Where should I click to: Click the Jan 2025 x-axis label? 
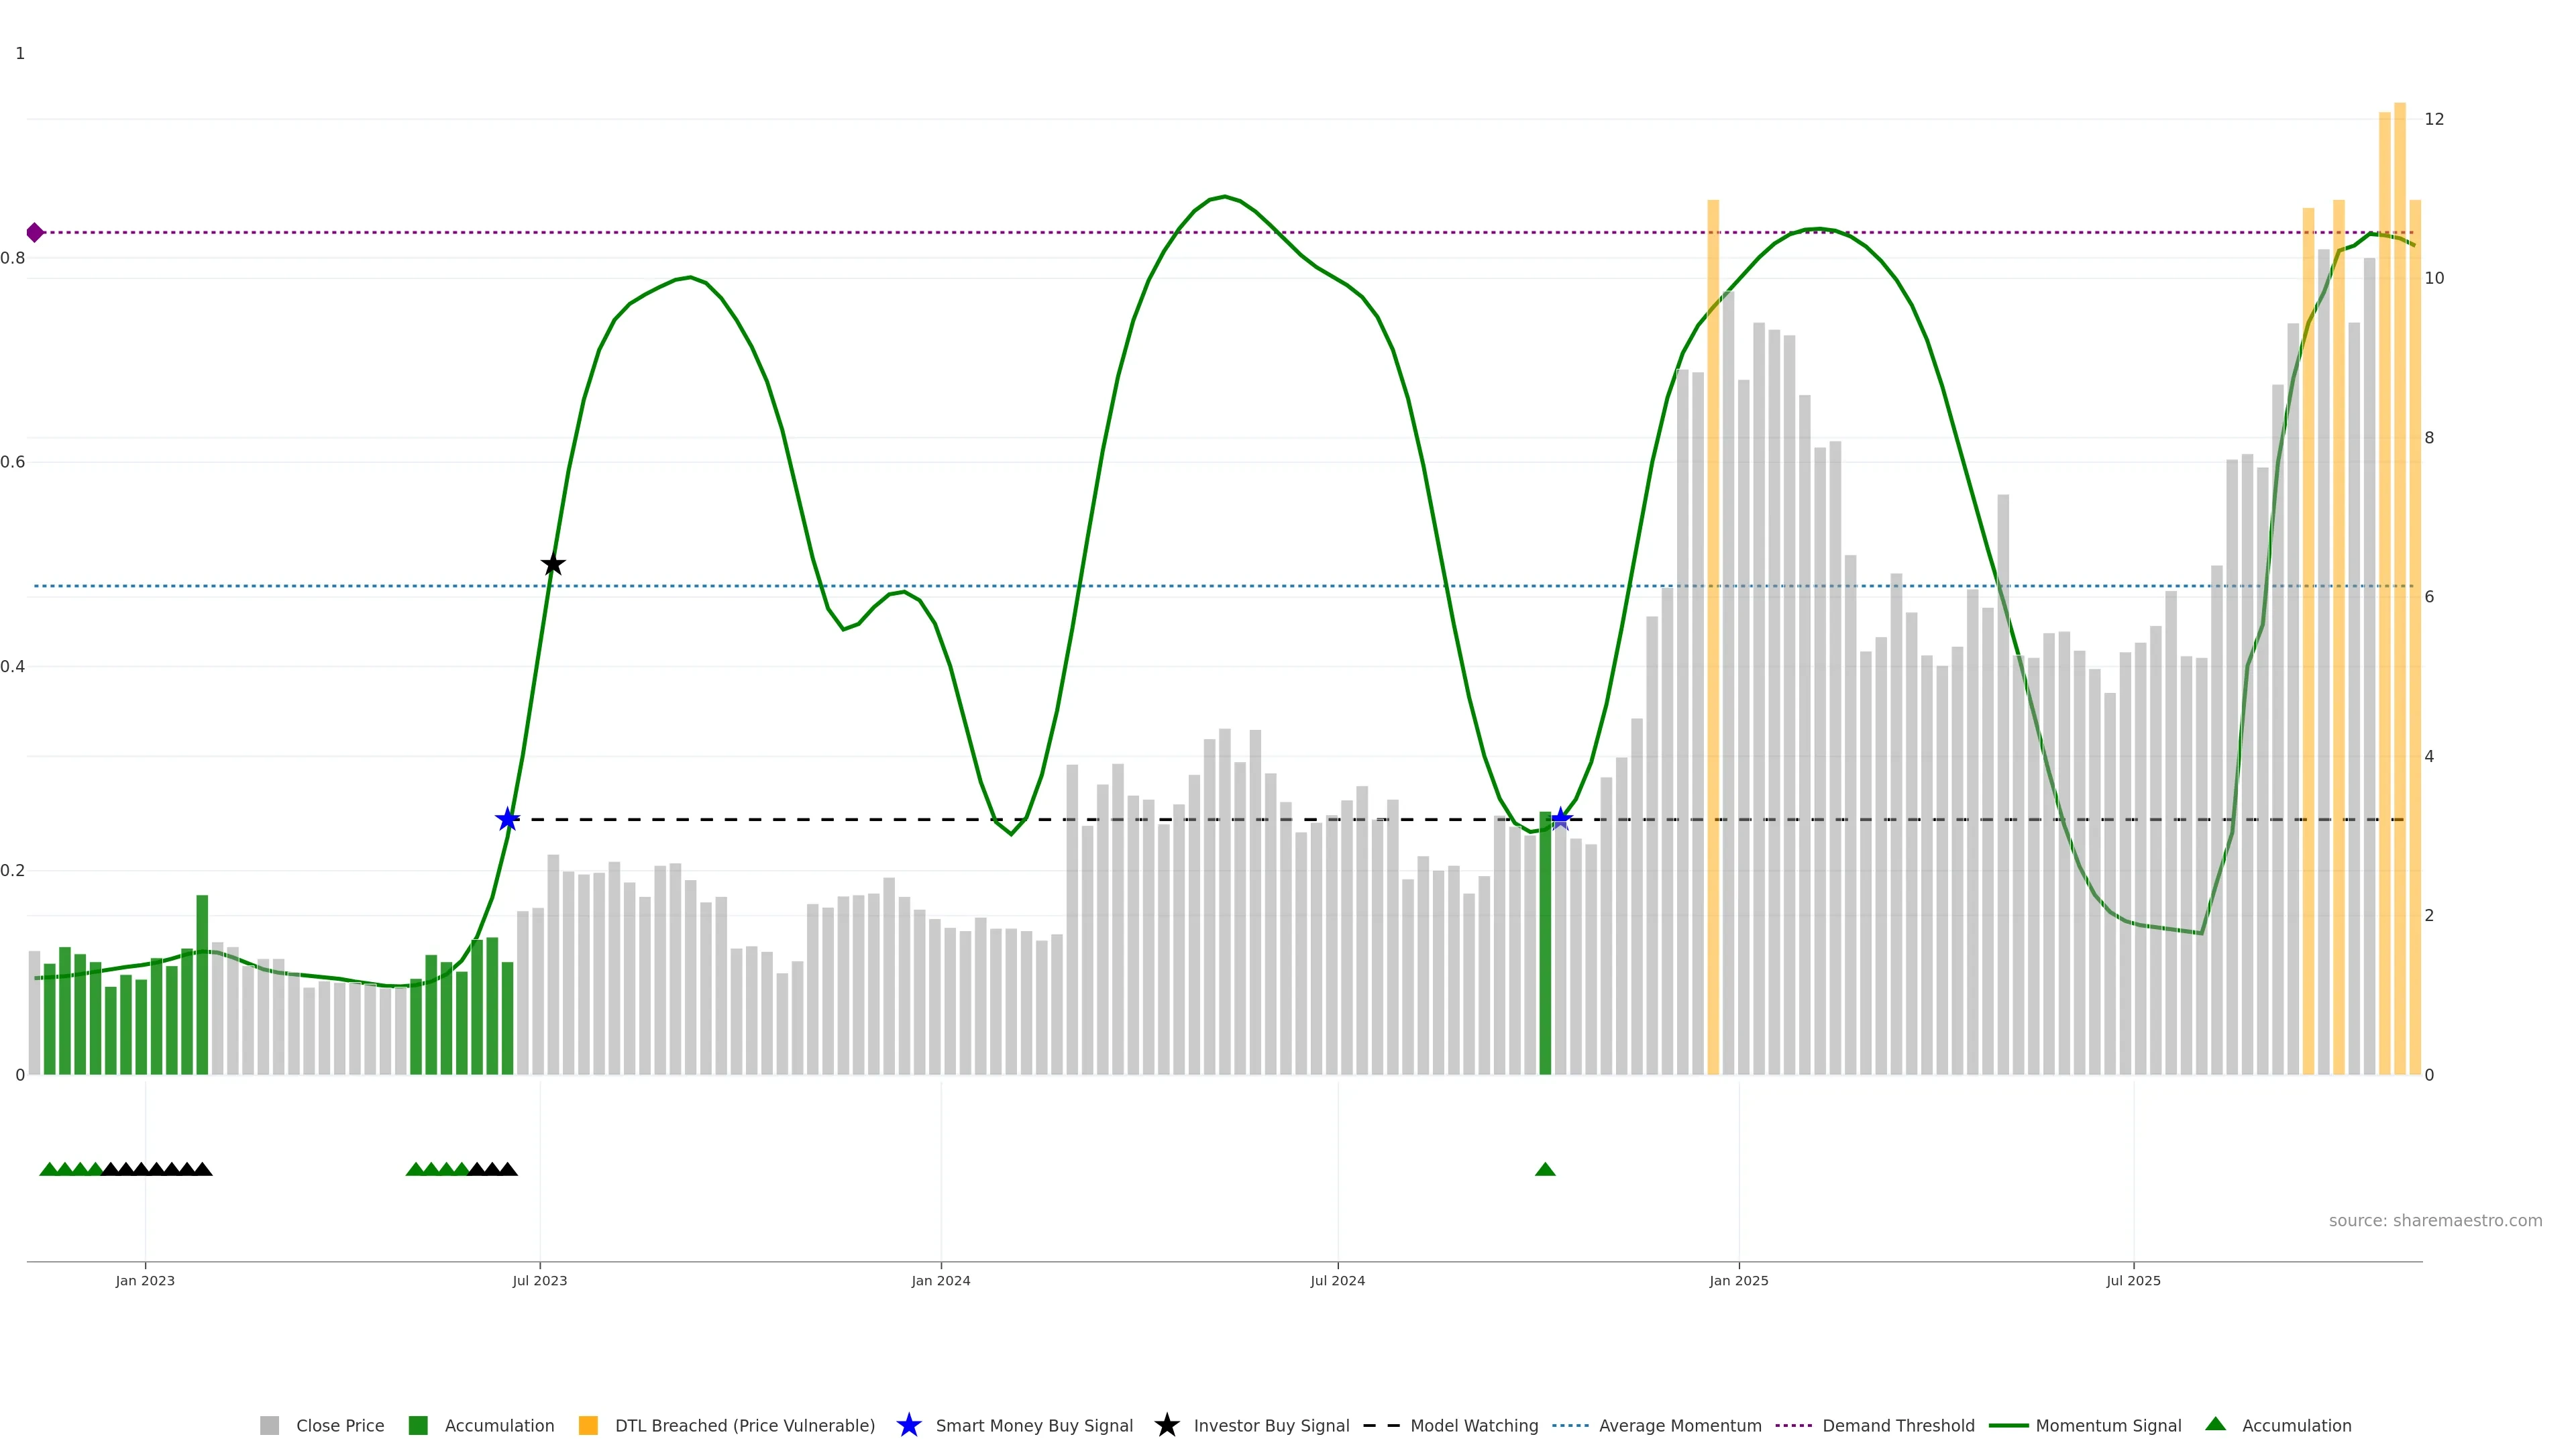[x=1738, y=1280]
